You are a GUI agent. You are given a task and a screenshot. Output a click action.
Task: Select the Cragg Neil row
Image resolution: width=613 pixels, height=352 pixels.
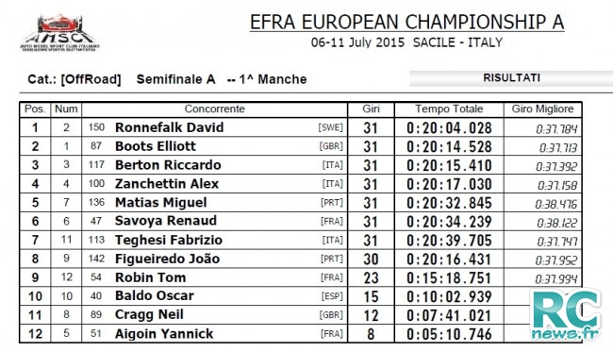pos(301,315)
